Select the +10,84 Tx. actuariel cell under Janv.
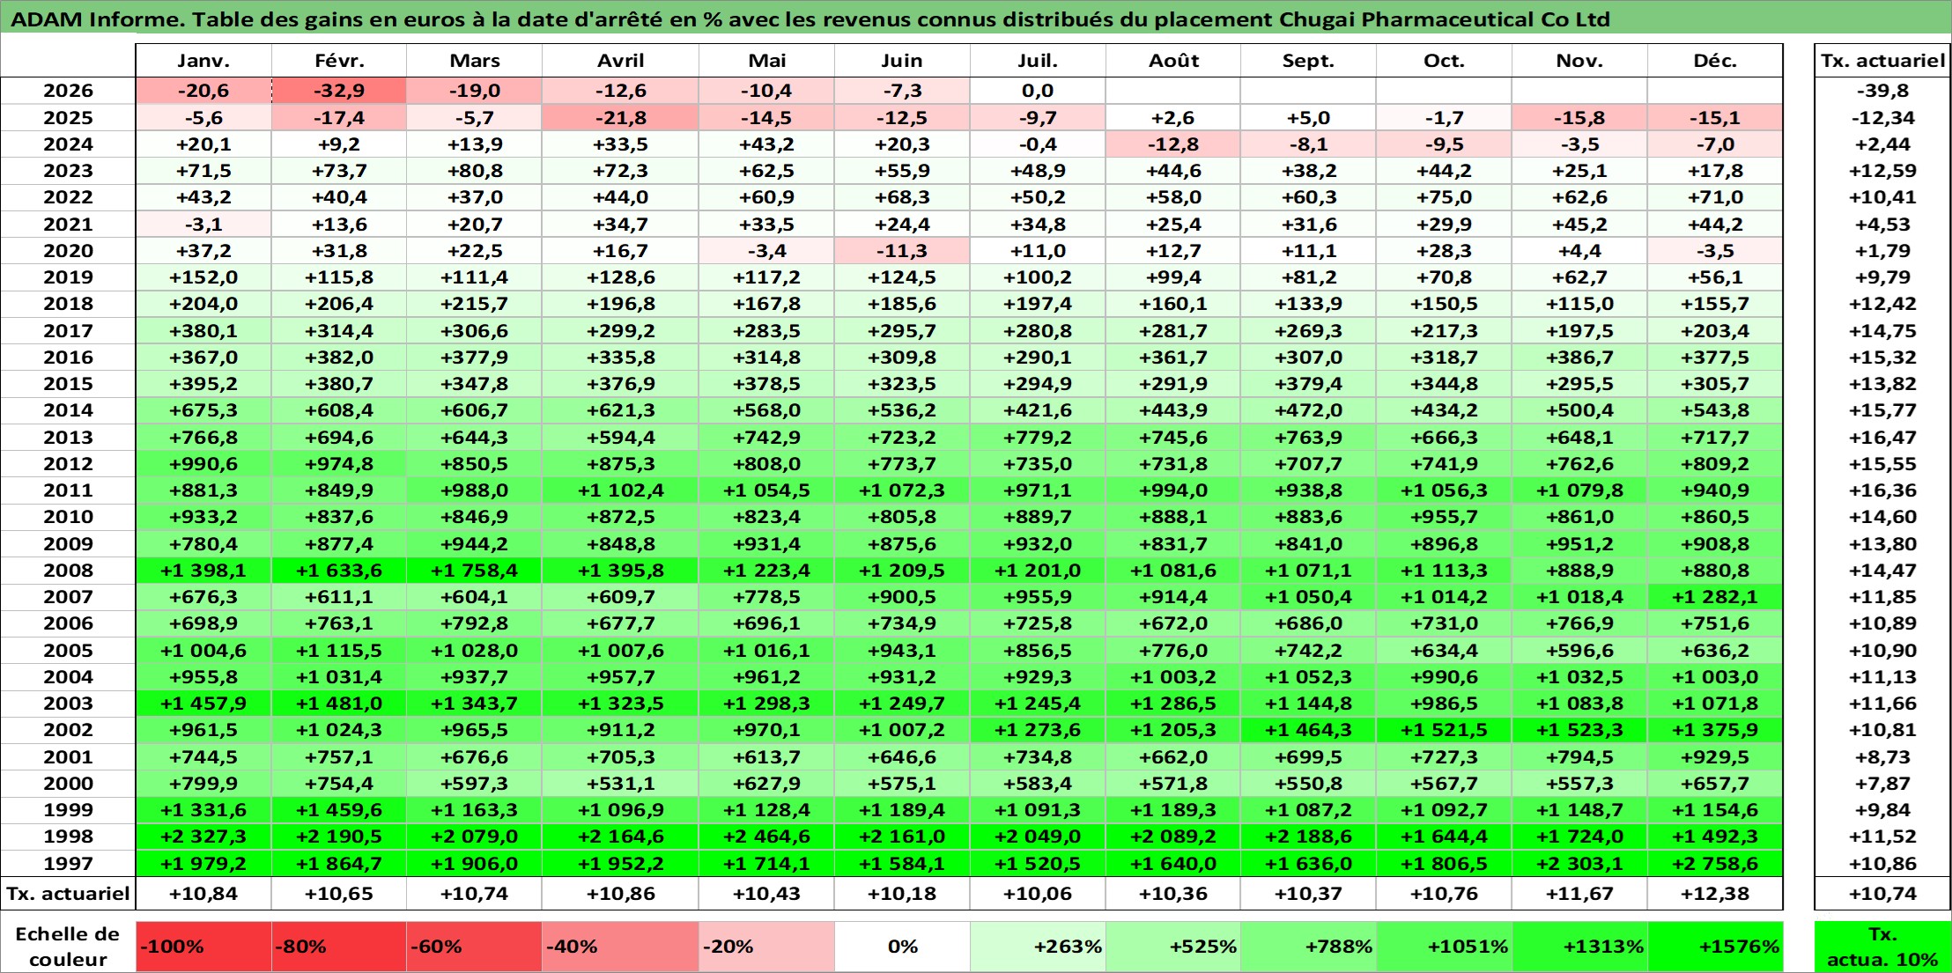Screen dimensions: 1952x973 tap(203, 894)
